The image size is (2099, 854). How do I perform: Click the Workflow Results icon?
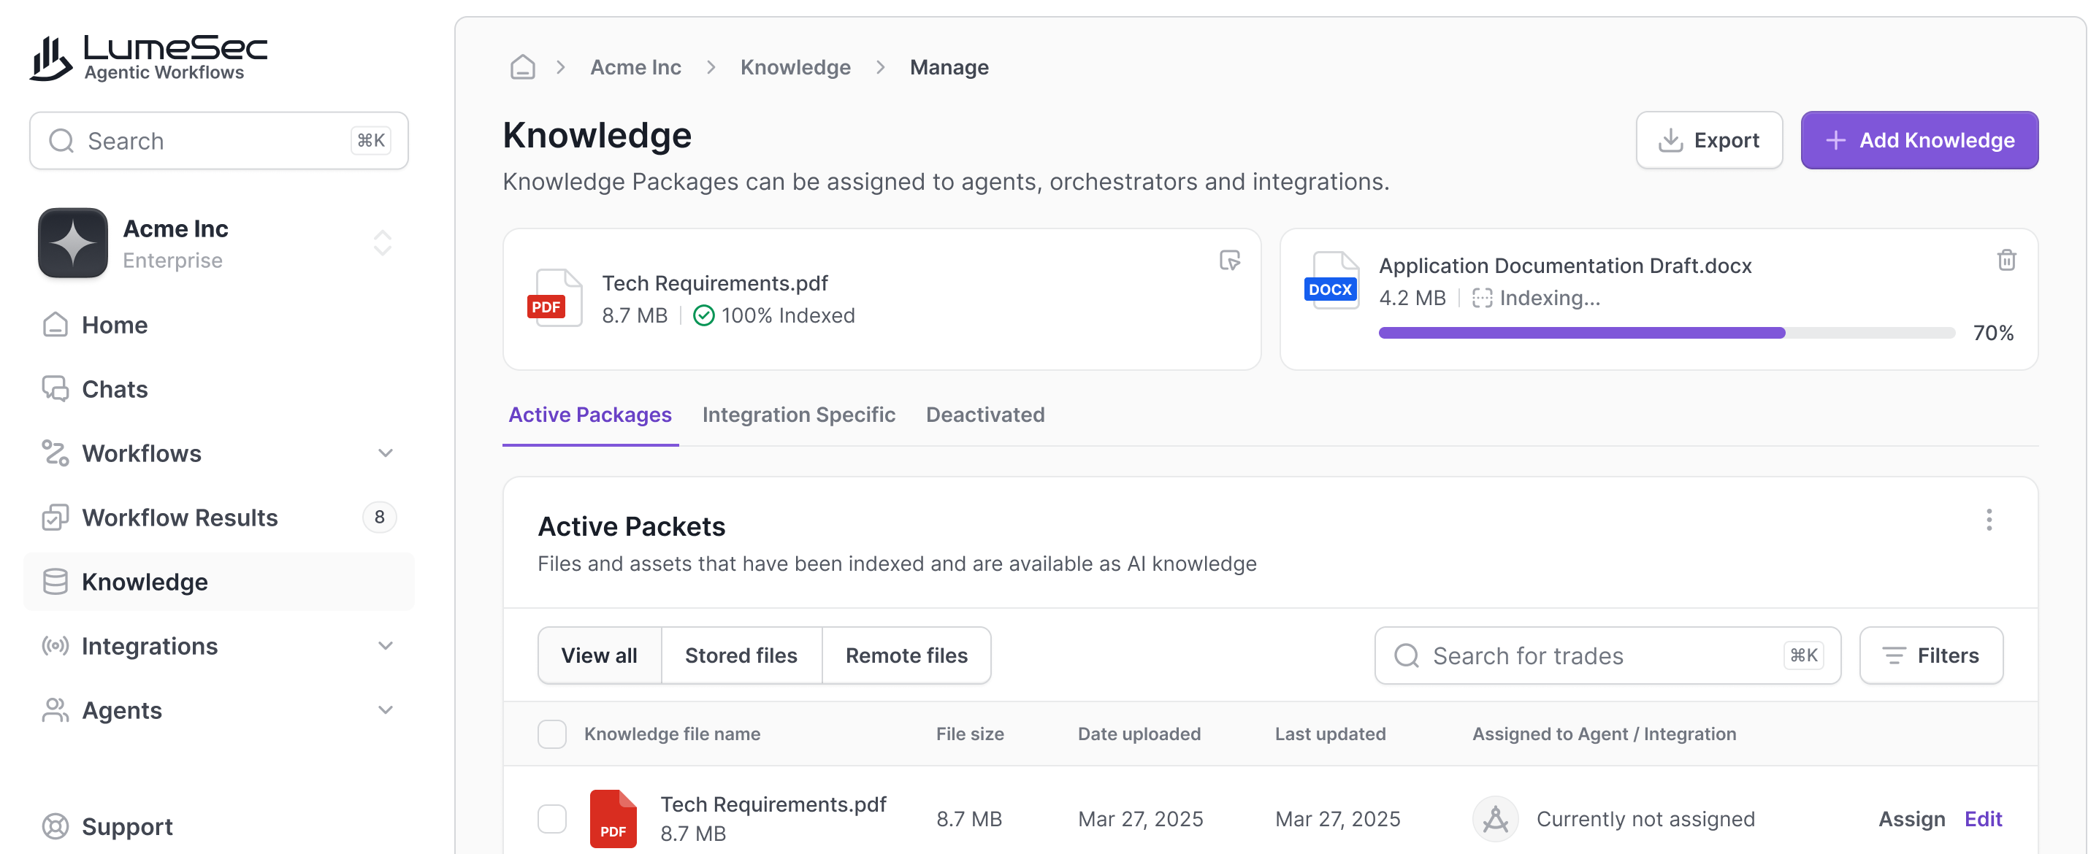(55, 517)
